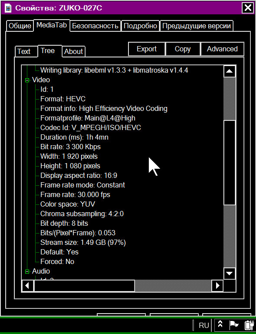
Task: Click the tree scroll-down arrow
Action: (x=230, y=273)
